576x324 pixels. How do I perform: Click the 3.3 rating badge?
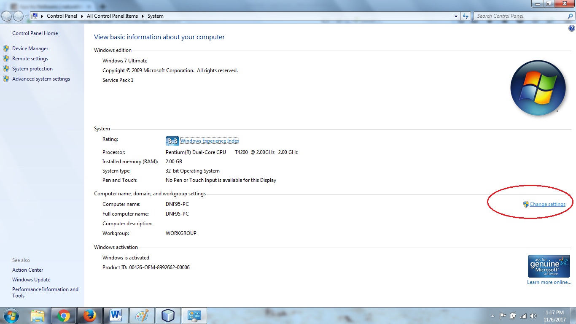pos(172,141)
